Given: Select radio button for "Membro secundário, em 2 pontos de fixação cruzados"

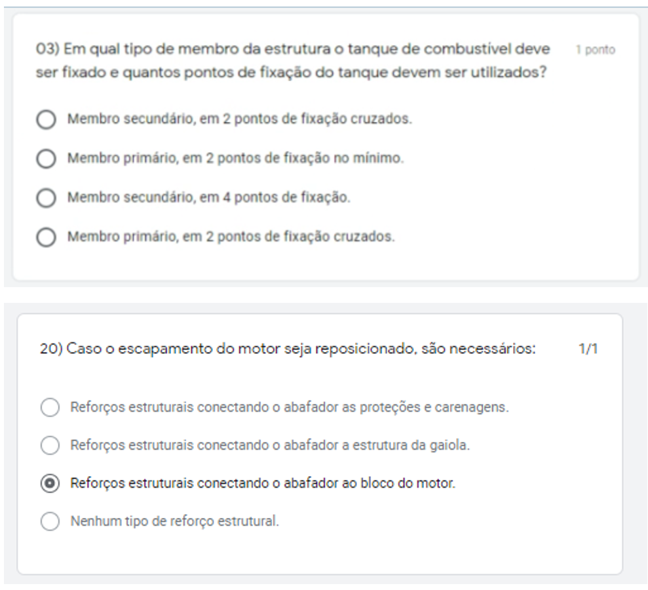Looking at the screenshot, I should (x=46, y=121).
